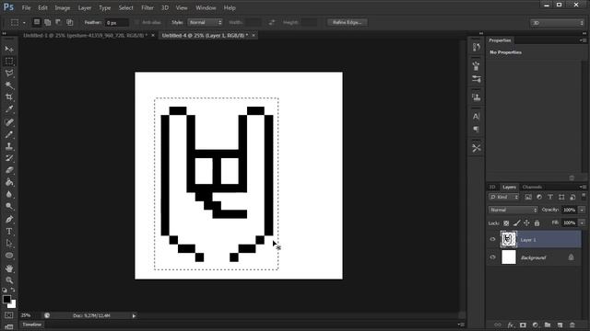Open the Style dropdown in options bar
The image size is (590, 331).
[205, 22]
